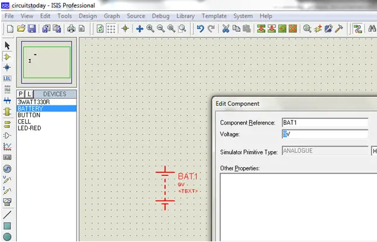Zoom out of the schematic
This screenshot has height=242, width=377.
161,29
